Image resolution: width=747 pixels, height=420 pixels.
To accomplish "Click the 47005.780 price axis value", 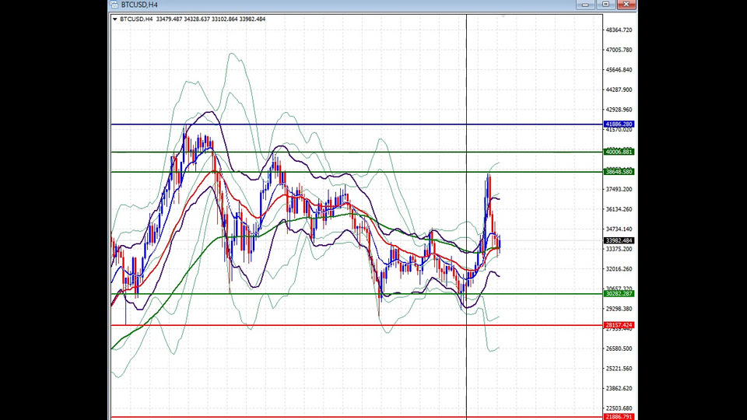I will (619, 50).
